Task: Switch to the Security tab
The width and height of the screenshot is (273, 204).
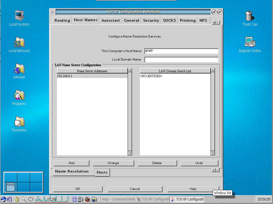Action: [151, 20]
